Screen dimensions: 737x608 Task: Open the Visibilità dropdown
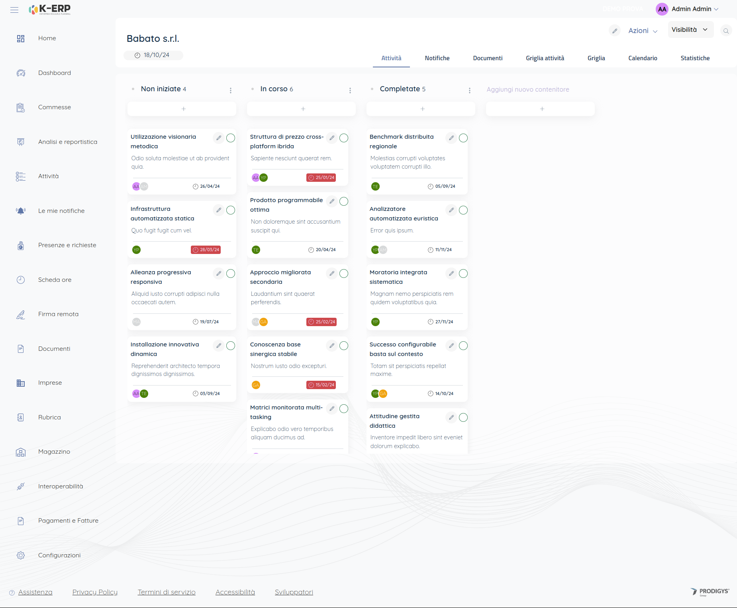[x=690, y=30]
